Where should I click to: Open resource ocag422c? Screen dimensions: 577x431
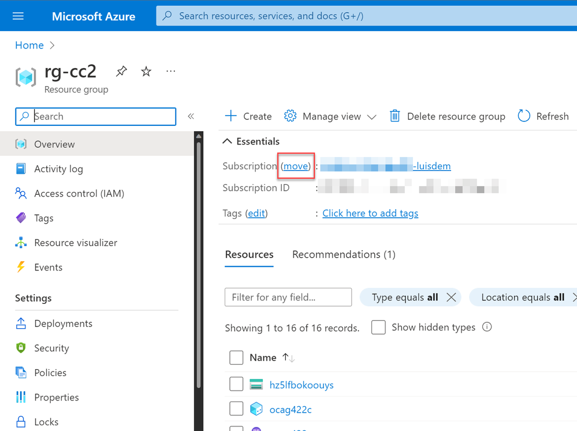coord(291,409)
